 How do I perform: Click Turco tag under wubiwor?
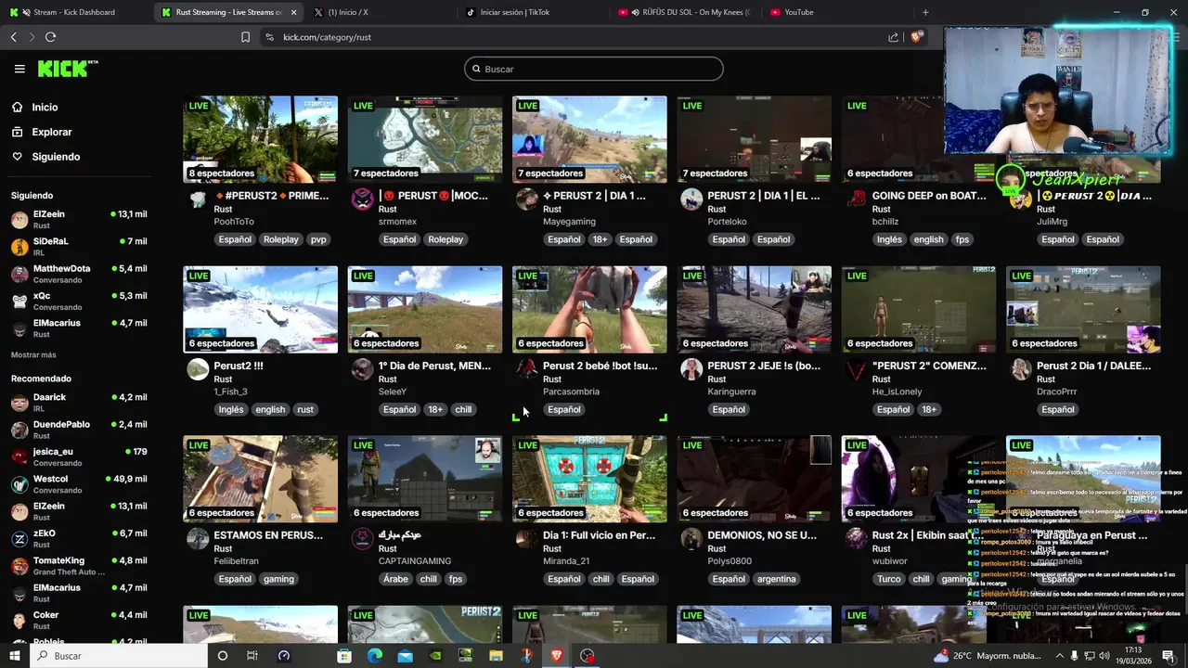[x=889, y=579]
